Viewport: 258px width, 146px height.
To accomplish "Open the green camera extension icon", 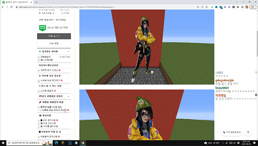I will pyautogui.click(x=212, y=7).
